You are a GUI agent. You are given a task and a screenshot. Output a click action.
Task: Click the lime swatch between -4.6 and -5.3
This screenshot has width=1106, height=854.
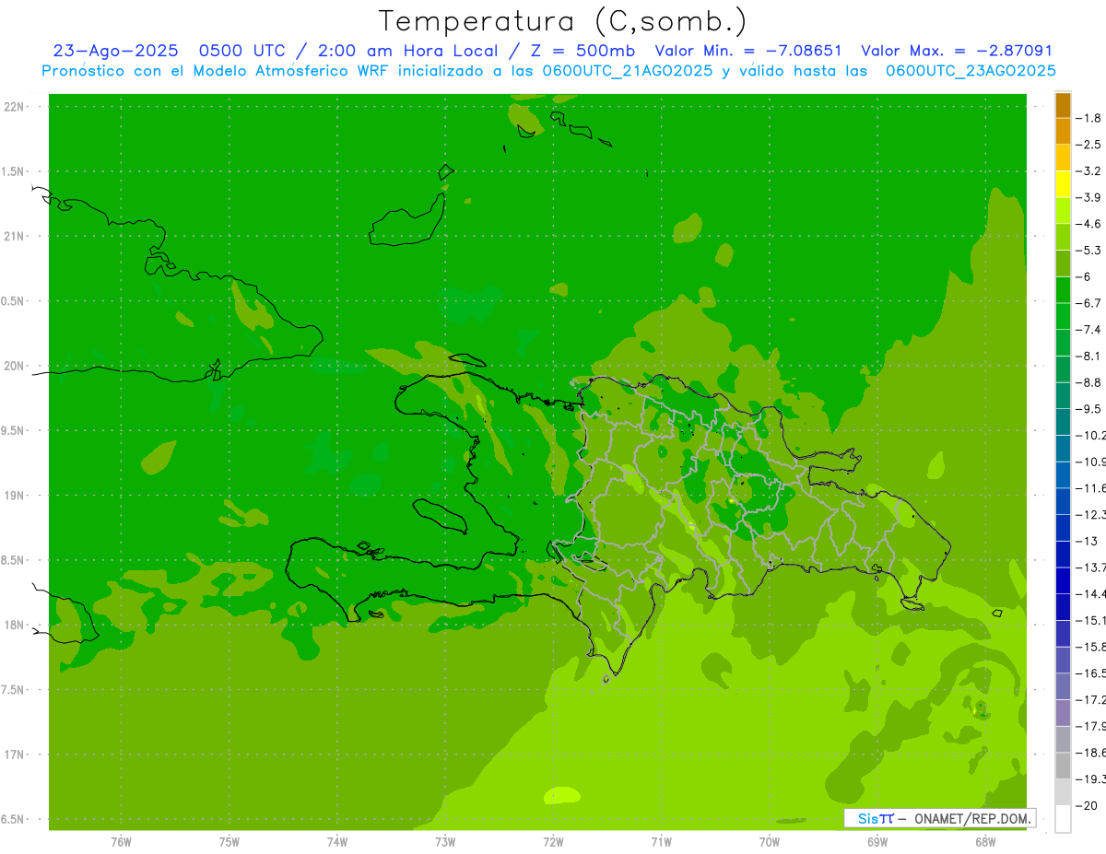point(1063,237)
